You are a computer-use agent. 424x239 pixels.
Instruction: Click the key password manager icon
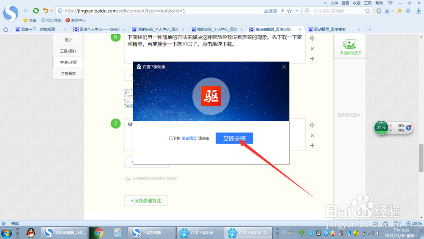(399, 11)
